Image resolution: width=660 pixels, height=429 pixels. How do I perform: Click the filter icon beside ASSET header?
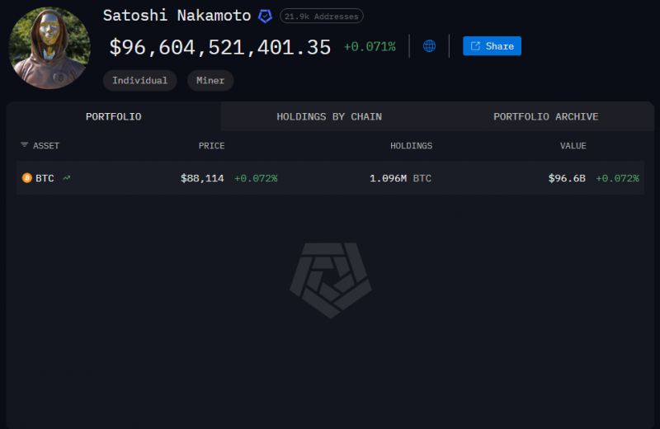25,145
